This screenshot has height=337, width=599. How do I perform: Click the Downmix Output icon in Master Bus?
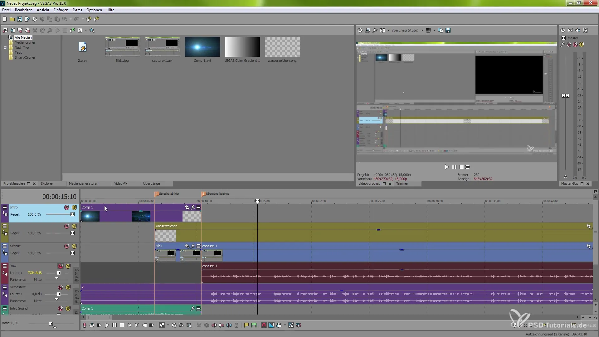tap(570, 30)
